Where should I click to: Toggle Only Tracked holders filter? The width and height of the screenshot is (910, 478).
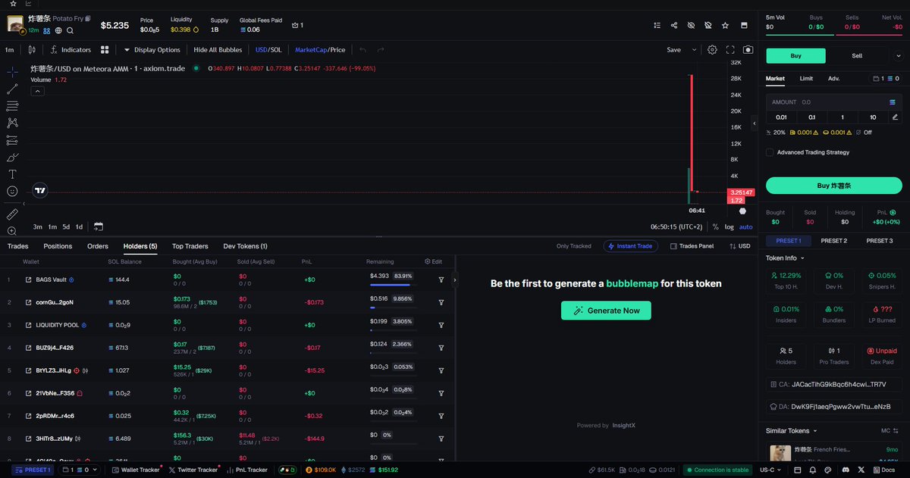coord(573,246)
